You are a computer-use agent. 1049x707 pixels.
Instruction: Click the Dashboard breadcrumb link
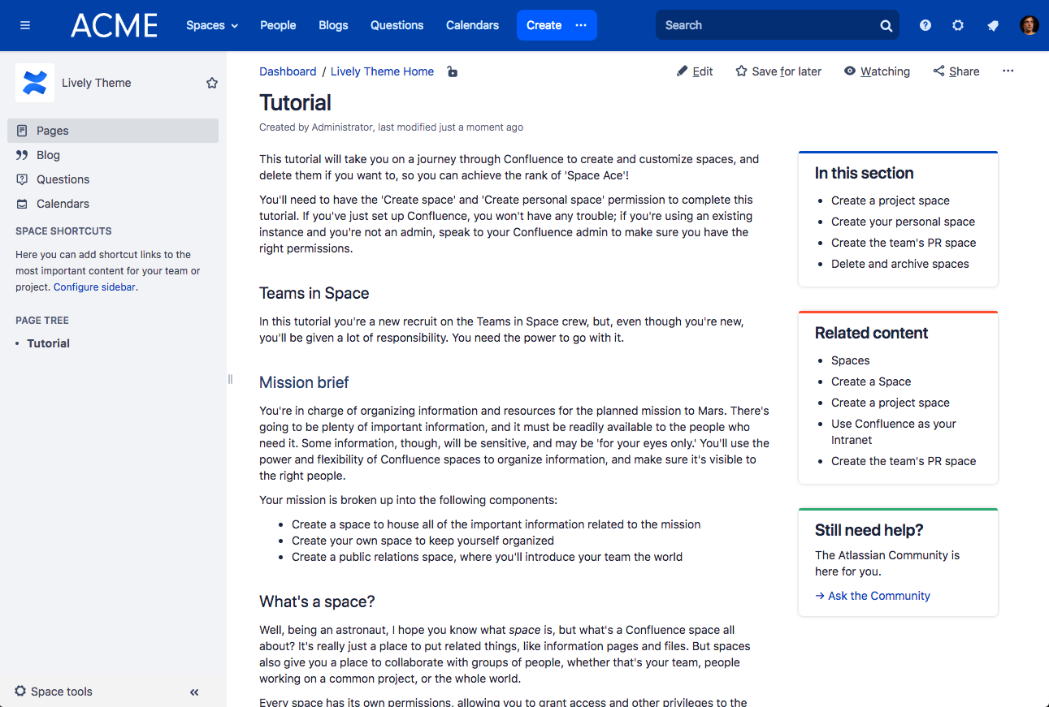[x=288, y=71]
